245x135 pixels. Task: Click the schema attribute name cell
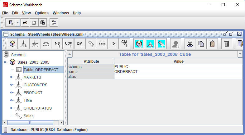pos(91,66)
